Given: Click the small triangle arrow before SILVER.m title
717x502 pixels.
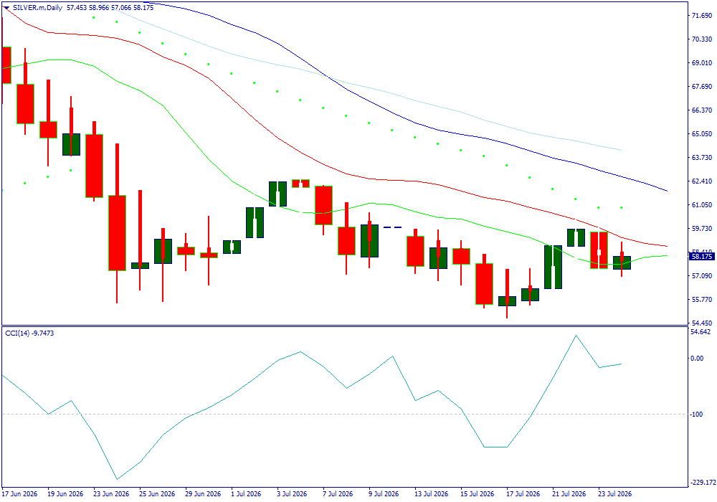Looking at the screenshot, I should click(x=6, y=8).
